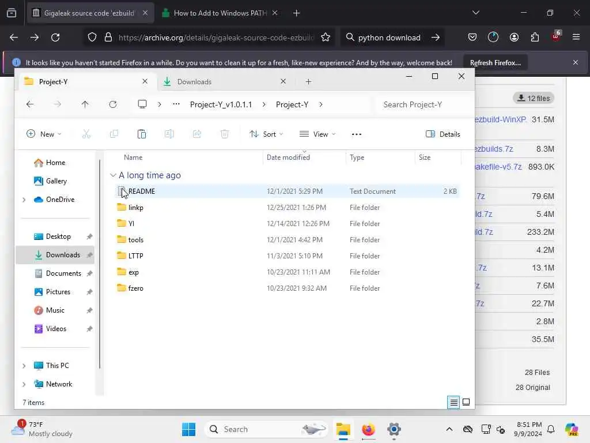Viewport: 590px width, 443px height.
Task: Click the Delete trash icon in Explorer toolbar
Action: (225, 134)
